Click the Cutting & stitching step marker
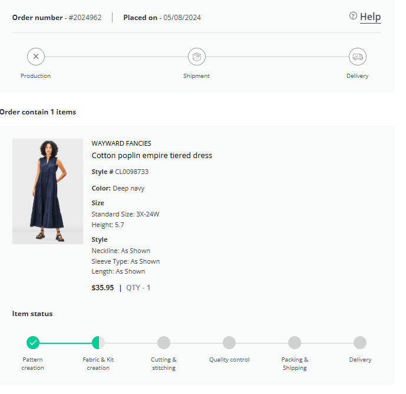 [164, 343]
